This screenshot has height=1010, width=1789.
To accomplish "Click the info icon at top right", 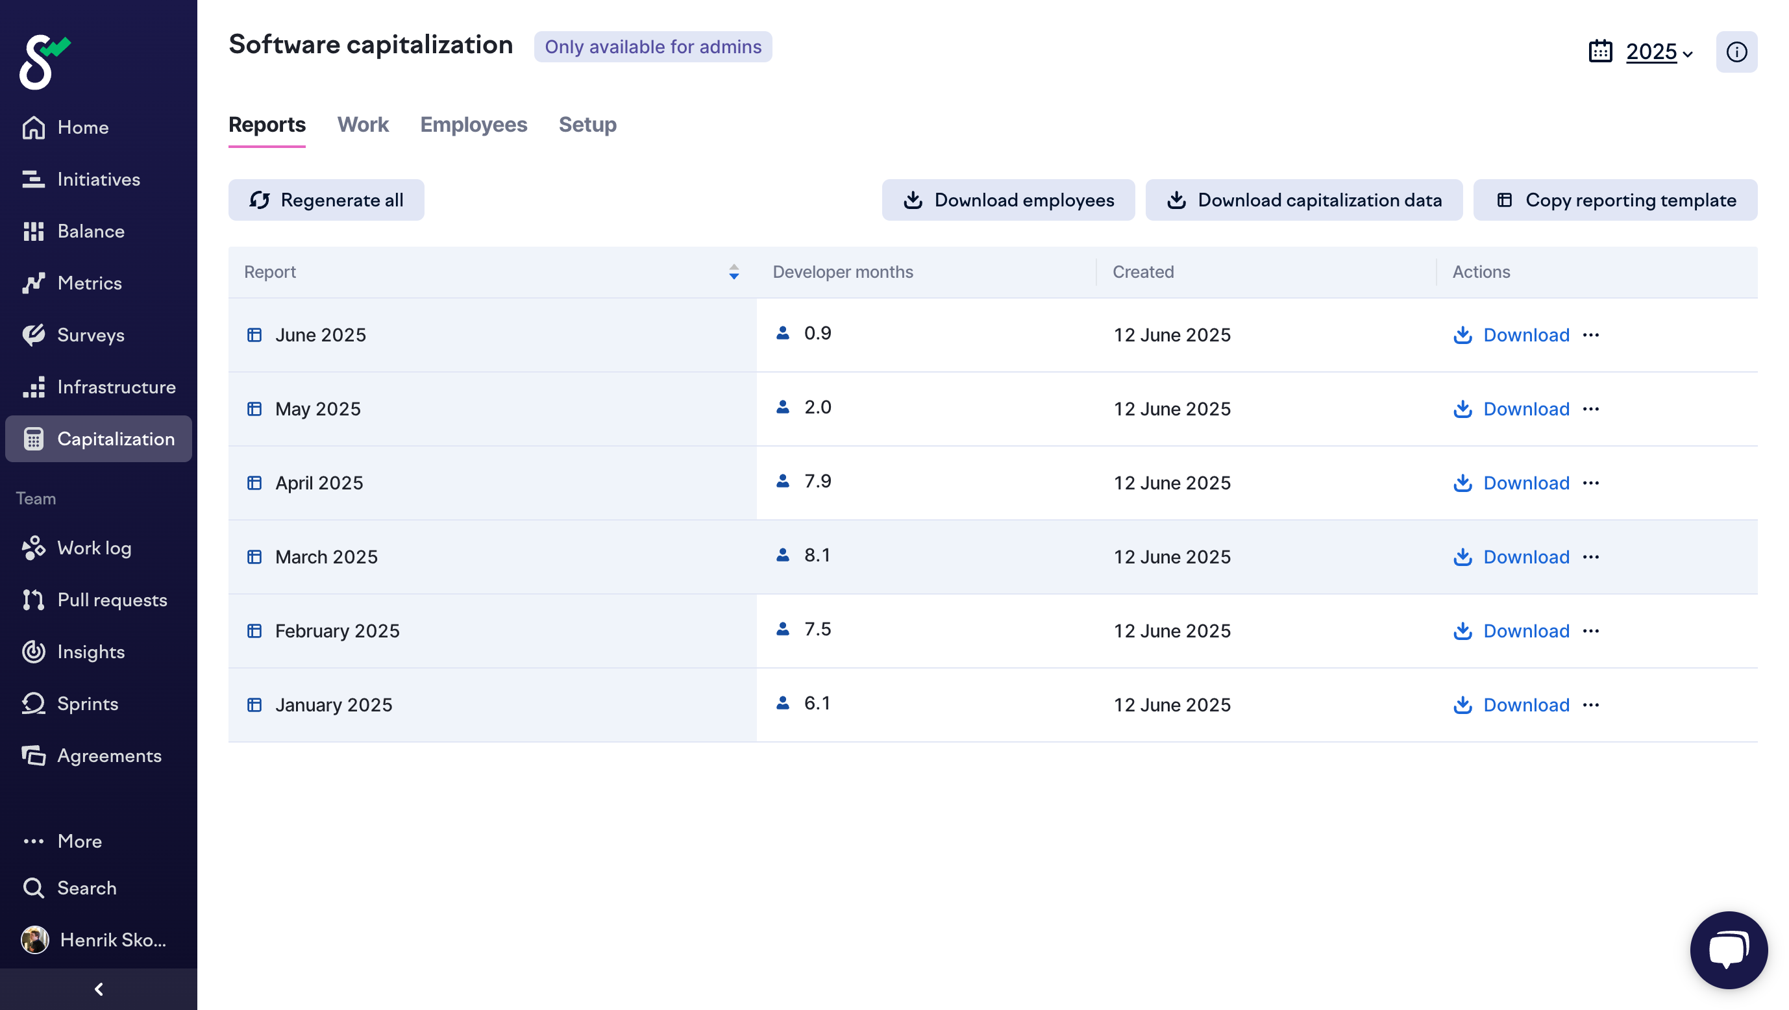I will coord(1736,52).
